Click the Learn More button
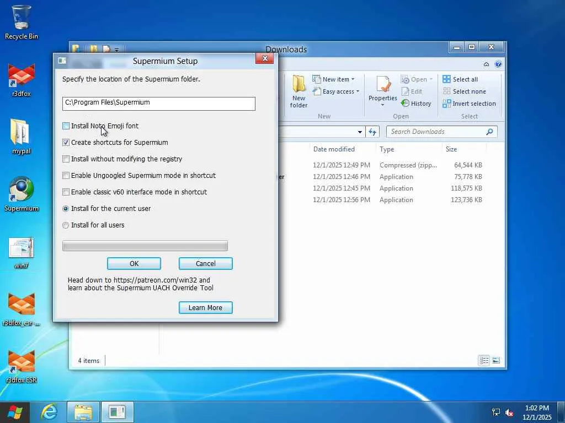565x423 pixels. 206,307
